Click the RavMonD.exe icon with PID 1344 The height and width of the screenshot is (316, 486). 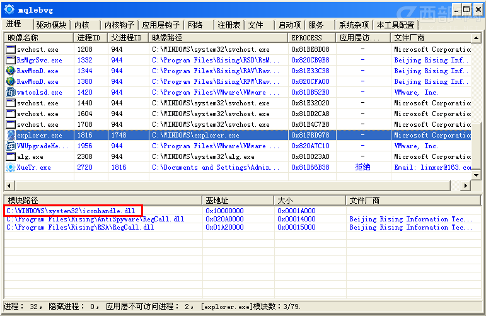pyautogui.click(x=10, y=71)
